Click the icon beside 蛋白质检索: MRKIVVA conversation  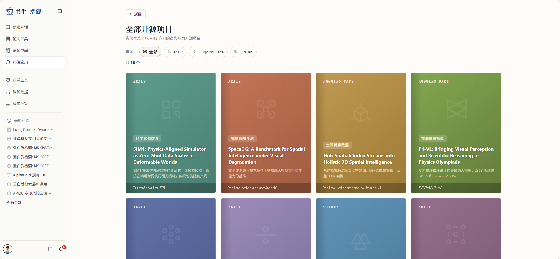coord(9,148)
